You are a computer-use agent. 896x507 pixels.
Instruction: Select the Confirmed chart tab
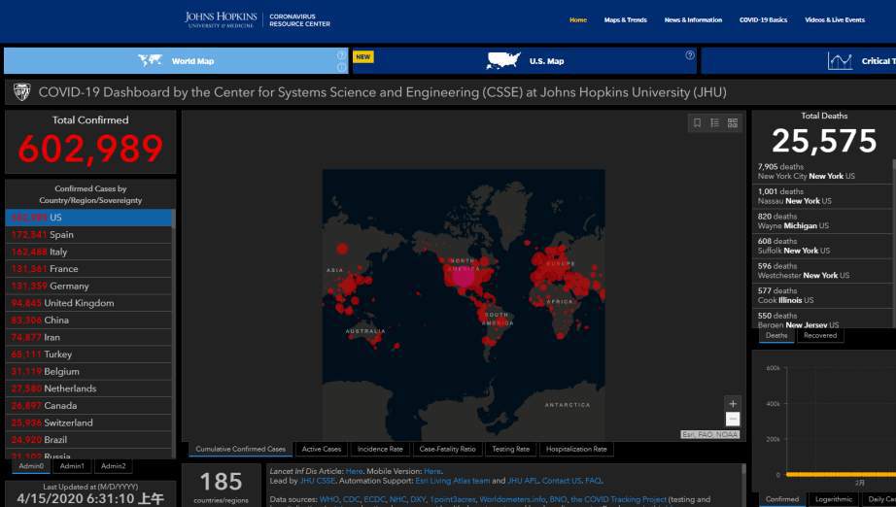click(782, 499)
